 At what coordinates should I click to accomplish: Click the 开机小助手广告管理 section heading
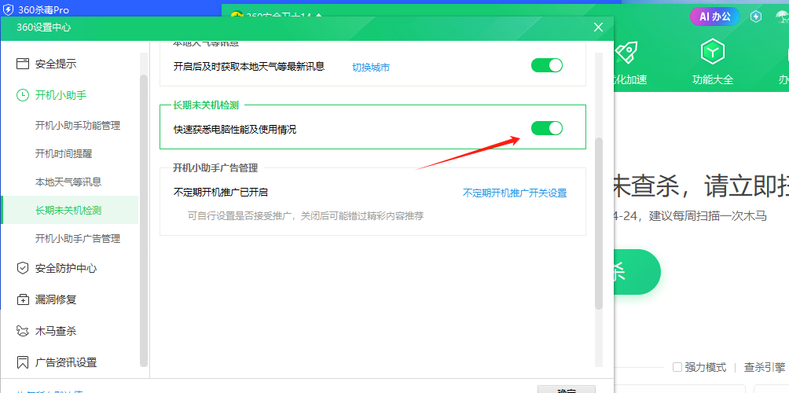(215, 168)
